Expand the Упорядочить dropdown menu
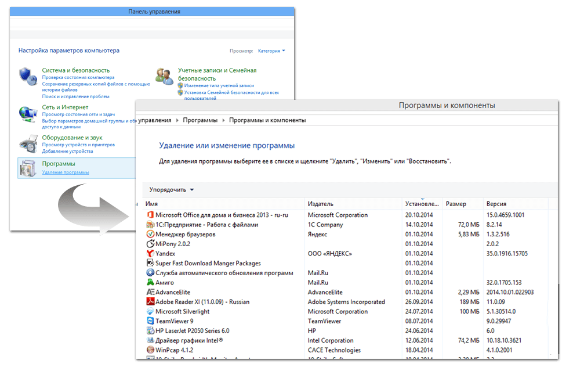This screenshot has height=371, width=573. 171,190
